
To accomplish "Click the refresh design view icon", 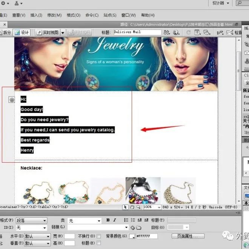I will (189, 32).
